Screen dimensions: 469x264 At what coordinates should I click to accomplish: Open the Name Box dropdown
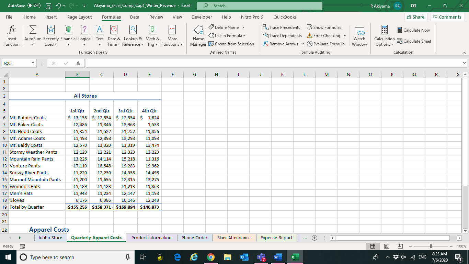(x=33, y=63)
